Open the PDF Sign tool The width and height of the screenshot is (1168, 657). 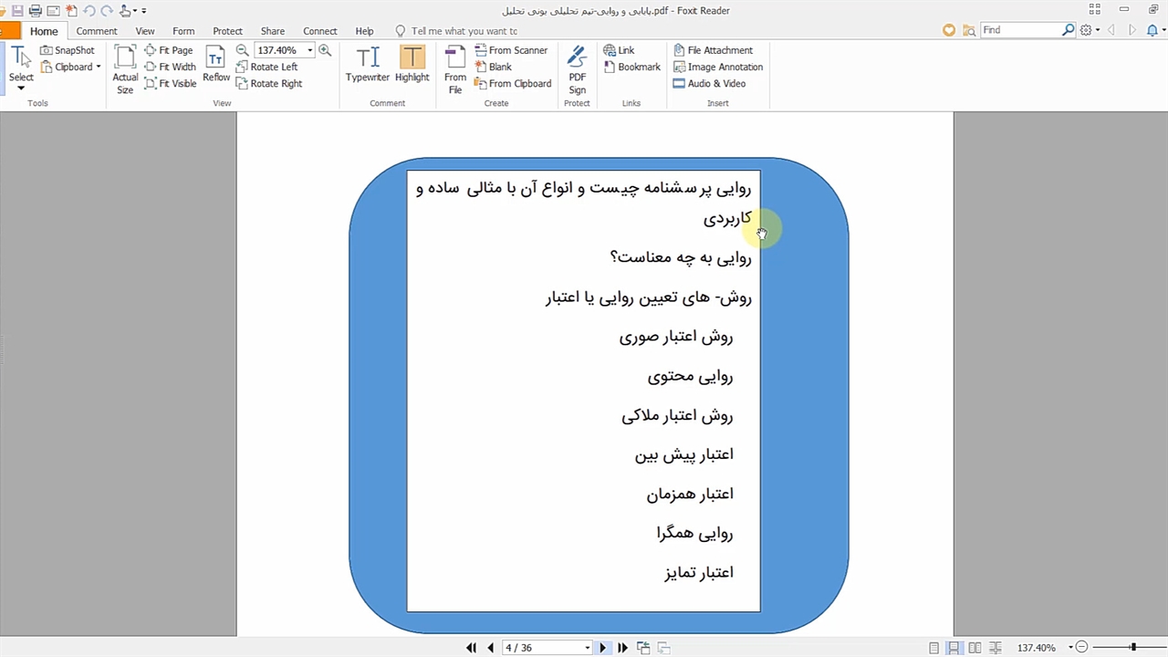click(577, 69)
